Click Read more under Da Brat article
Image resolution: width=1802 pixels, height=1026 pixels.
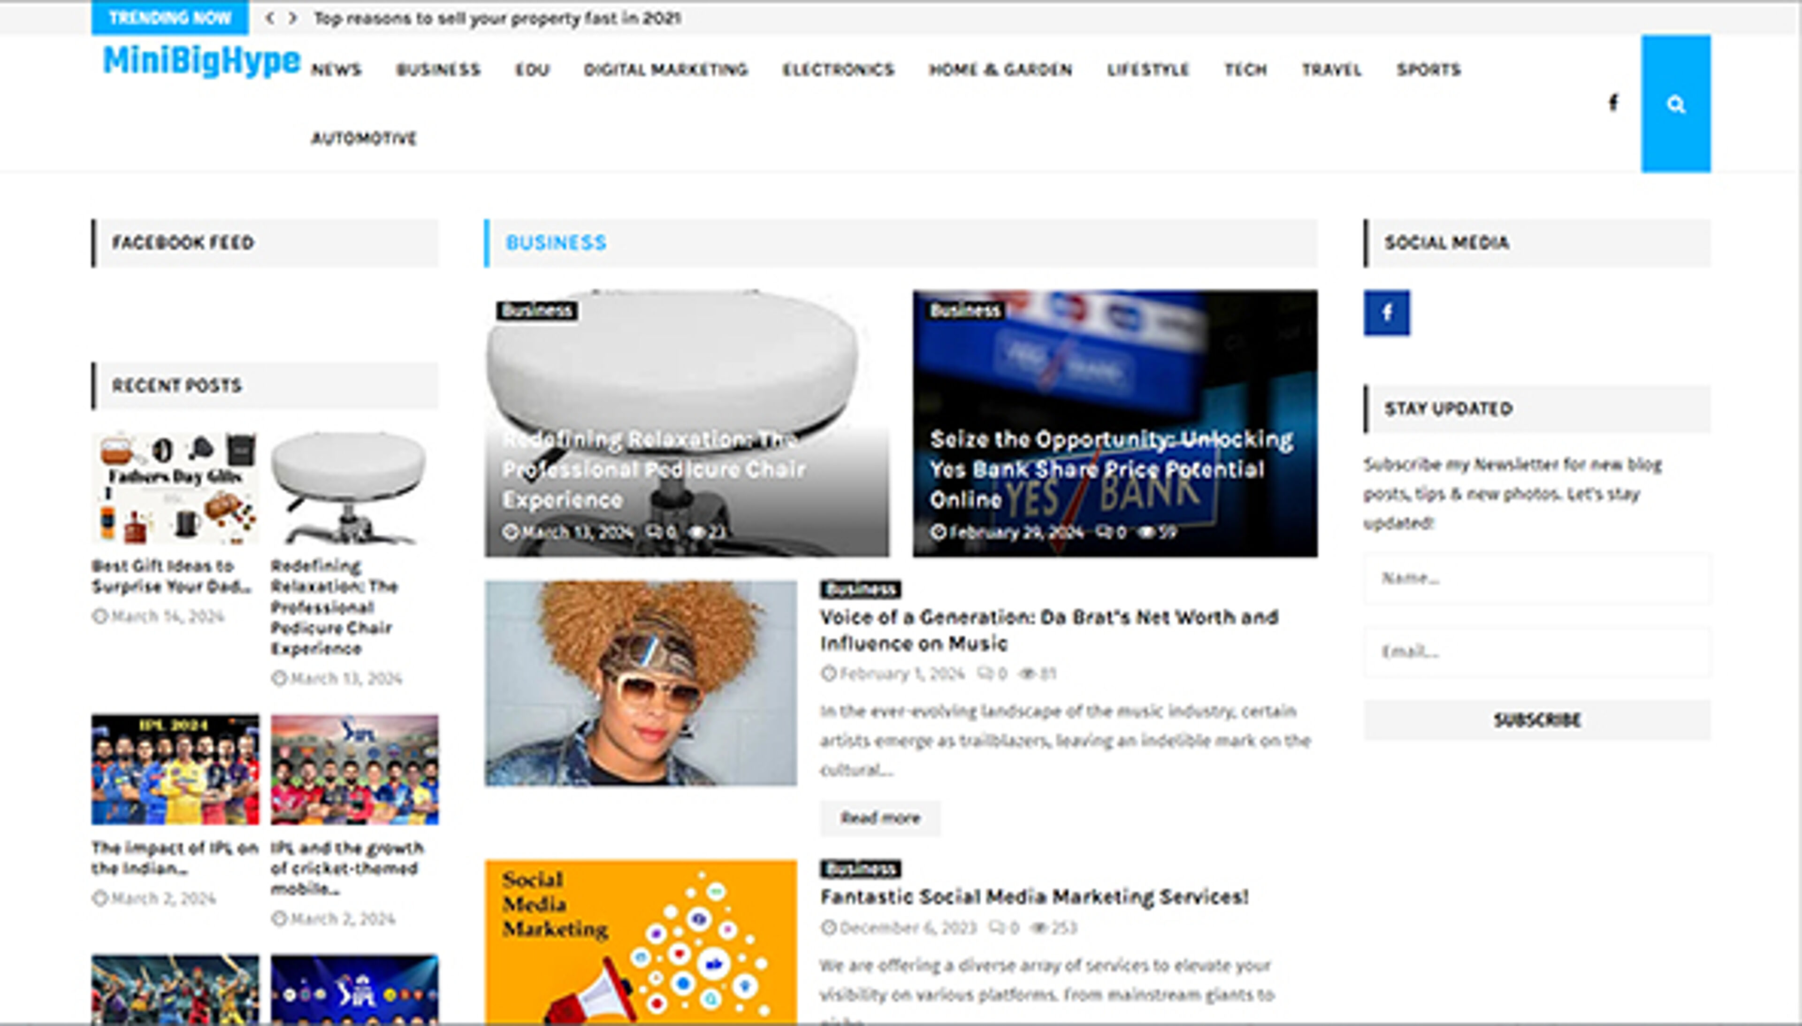tap(879, 818)
